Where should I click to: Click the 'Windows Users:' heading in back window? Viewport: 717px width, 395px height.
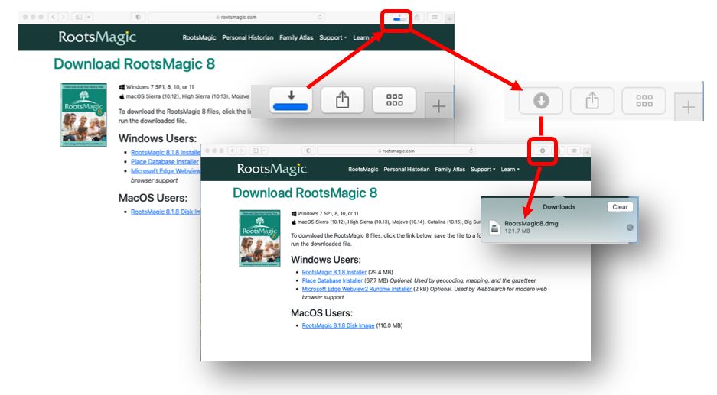pos(158,138)
